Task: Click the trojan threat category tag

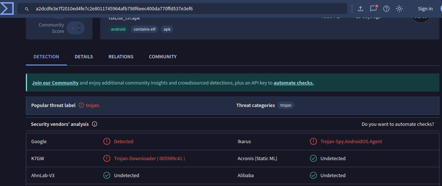Action: pyautogui.click(x=286, y=105)
